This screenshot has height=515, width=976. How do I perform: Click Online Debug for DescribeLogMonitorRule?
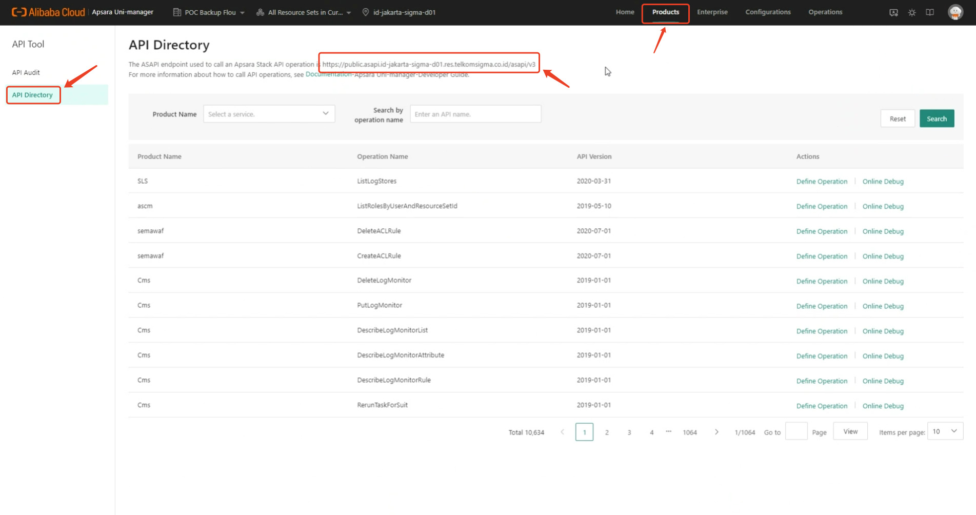[x=883, y=381]
